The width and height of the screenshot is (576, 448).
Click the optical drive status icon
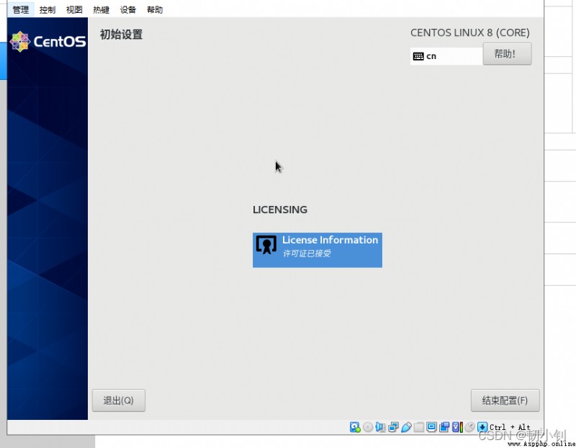[368, 427]
